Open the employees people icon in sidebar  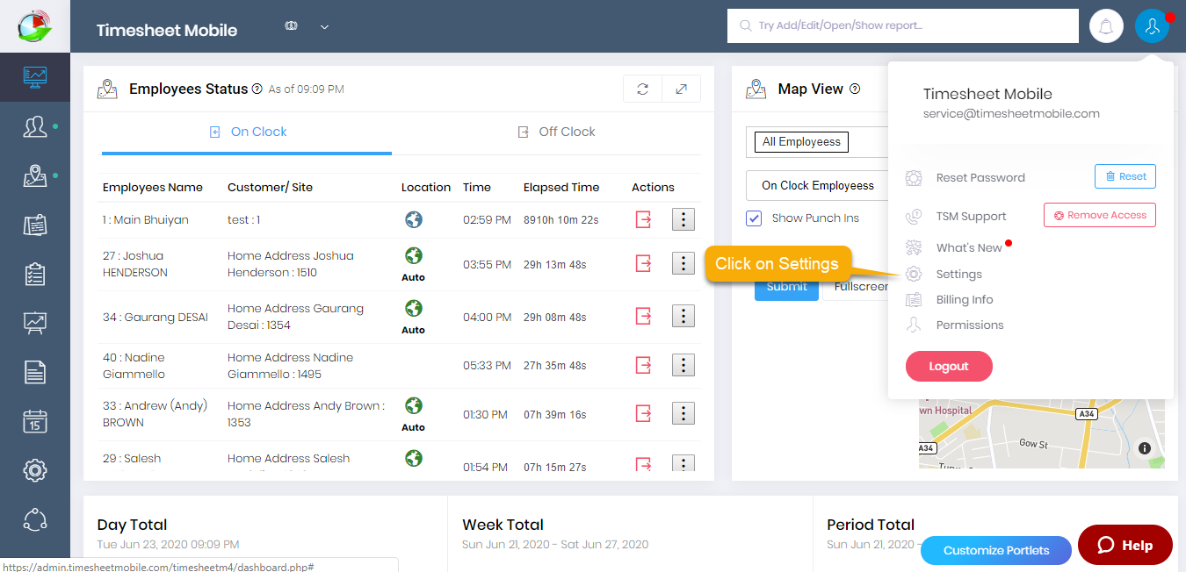[x=35, y=126]
